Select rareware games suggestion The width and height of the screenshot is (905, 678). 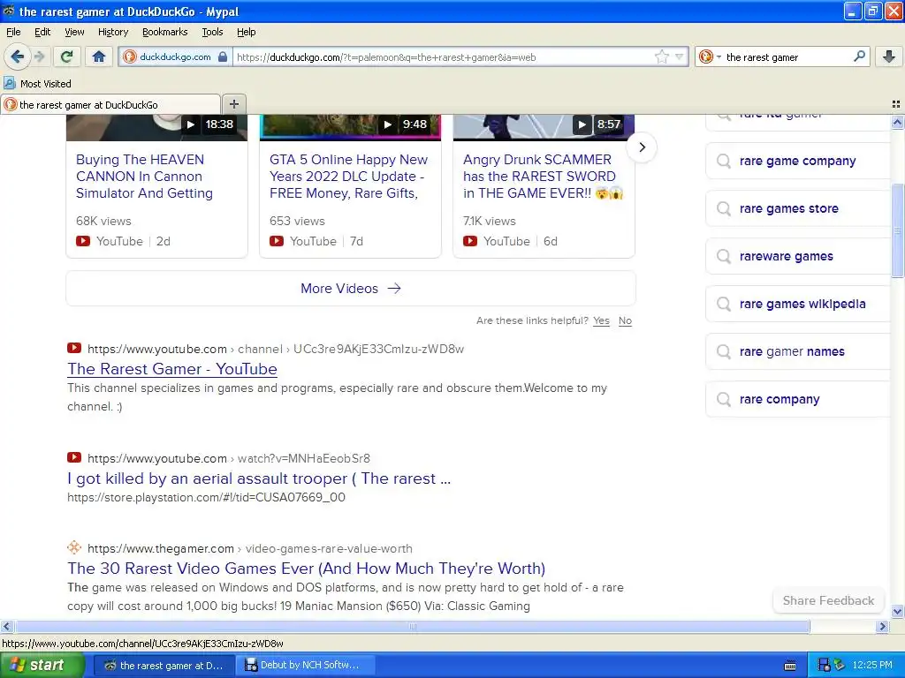coord(798,256)
